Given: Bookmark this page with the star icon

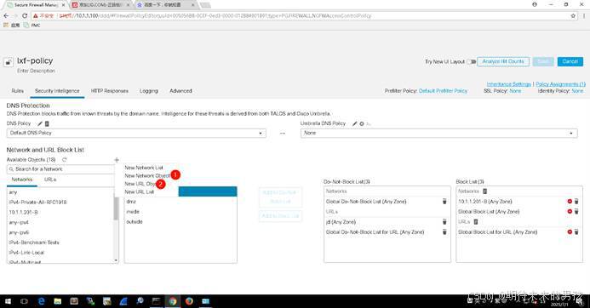Looking at the screenshot, I should point(573,16).
